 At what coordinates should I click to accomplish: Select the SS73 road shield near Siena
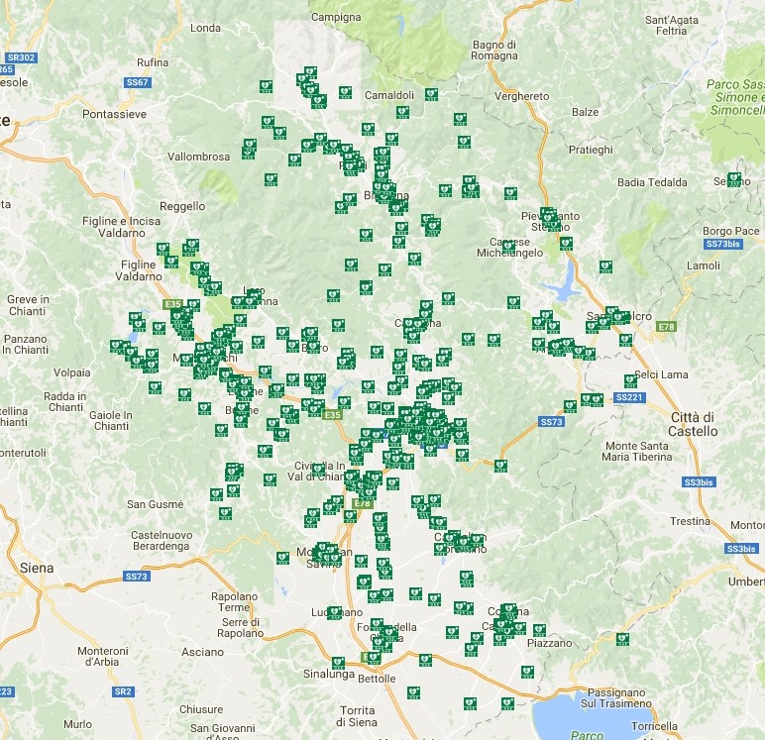(x=136, y=577)
